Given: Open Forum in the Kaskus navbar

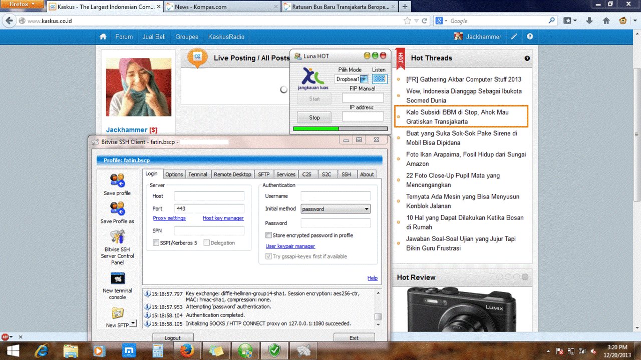Looking at the screenshot, I should (124, 36).
